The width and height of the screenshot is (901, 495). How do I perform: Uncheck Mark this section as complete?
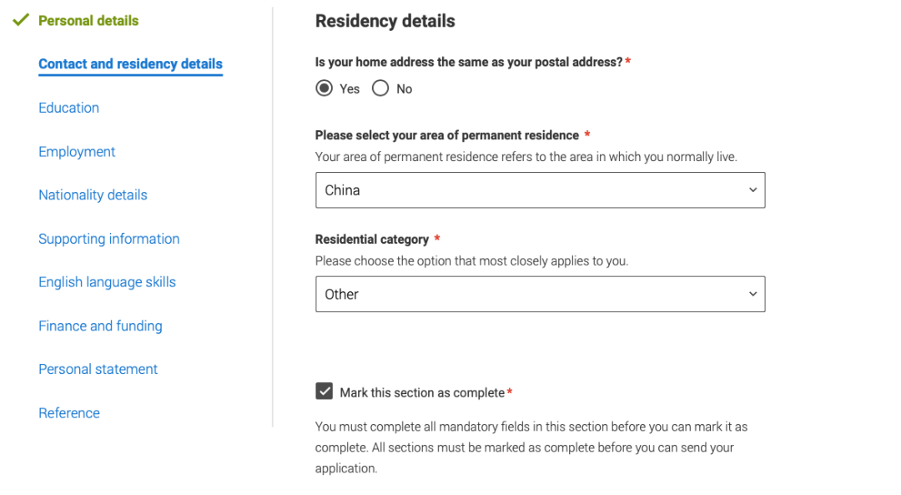325,391
